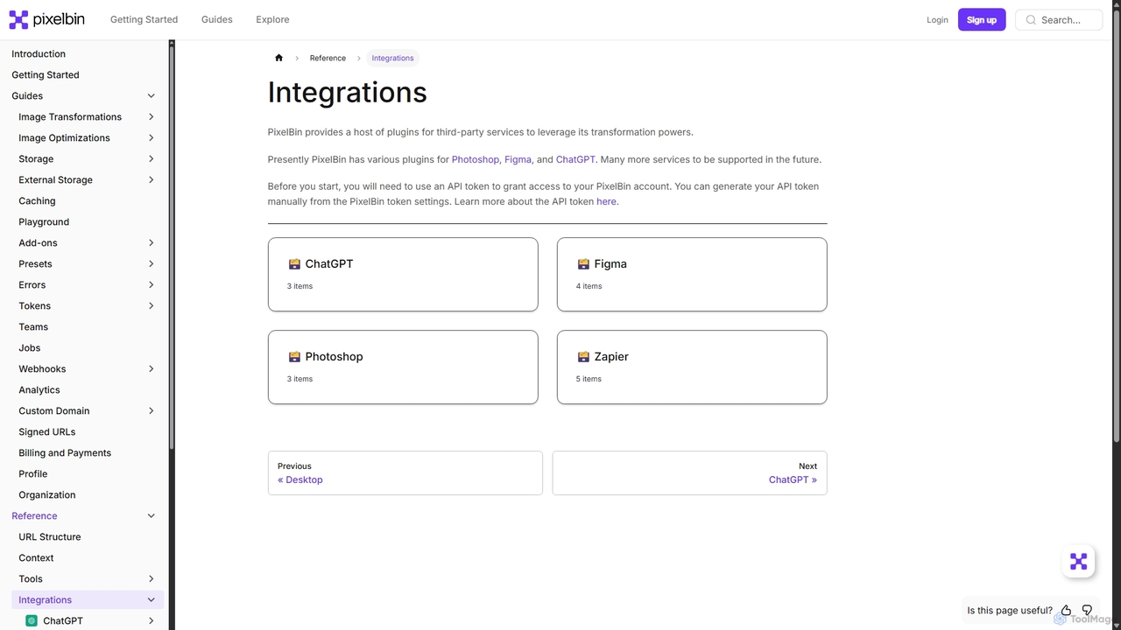Select Analytics in the sidebar
This screenshot has width=1121, height=630.
[39, 390]
